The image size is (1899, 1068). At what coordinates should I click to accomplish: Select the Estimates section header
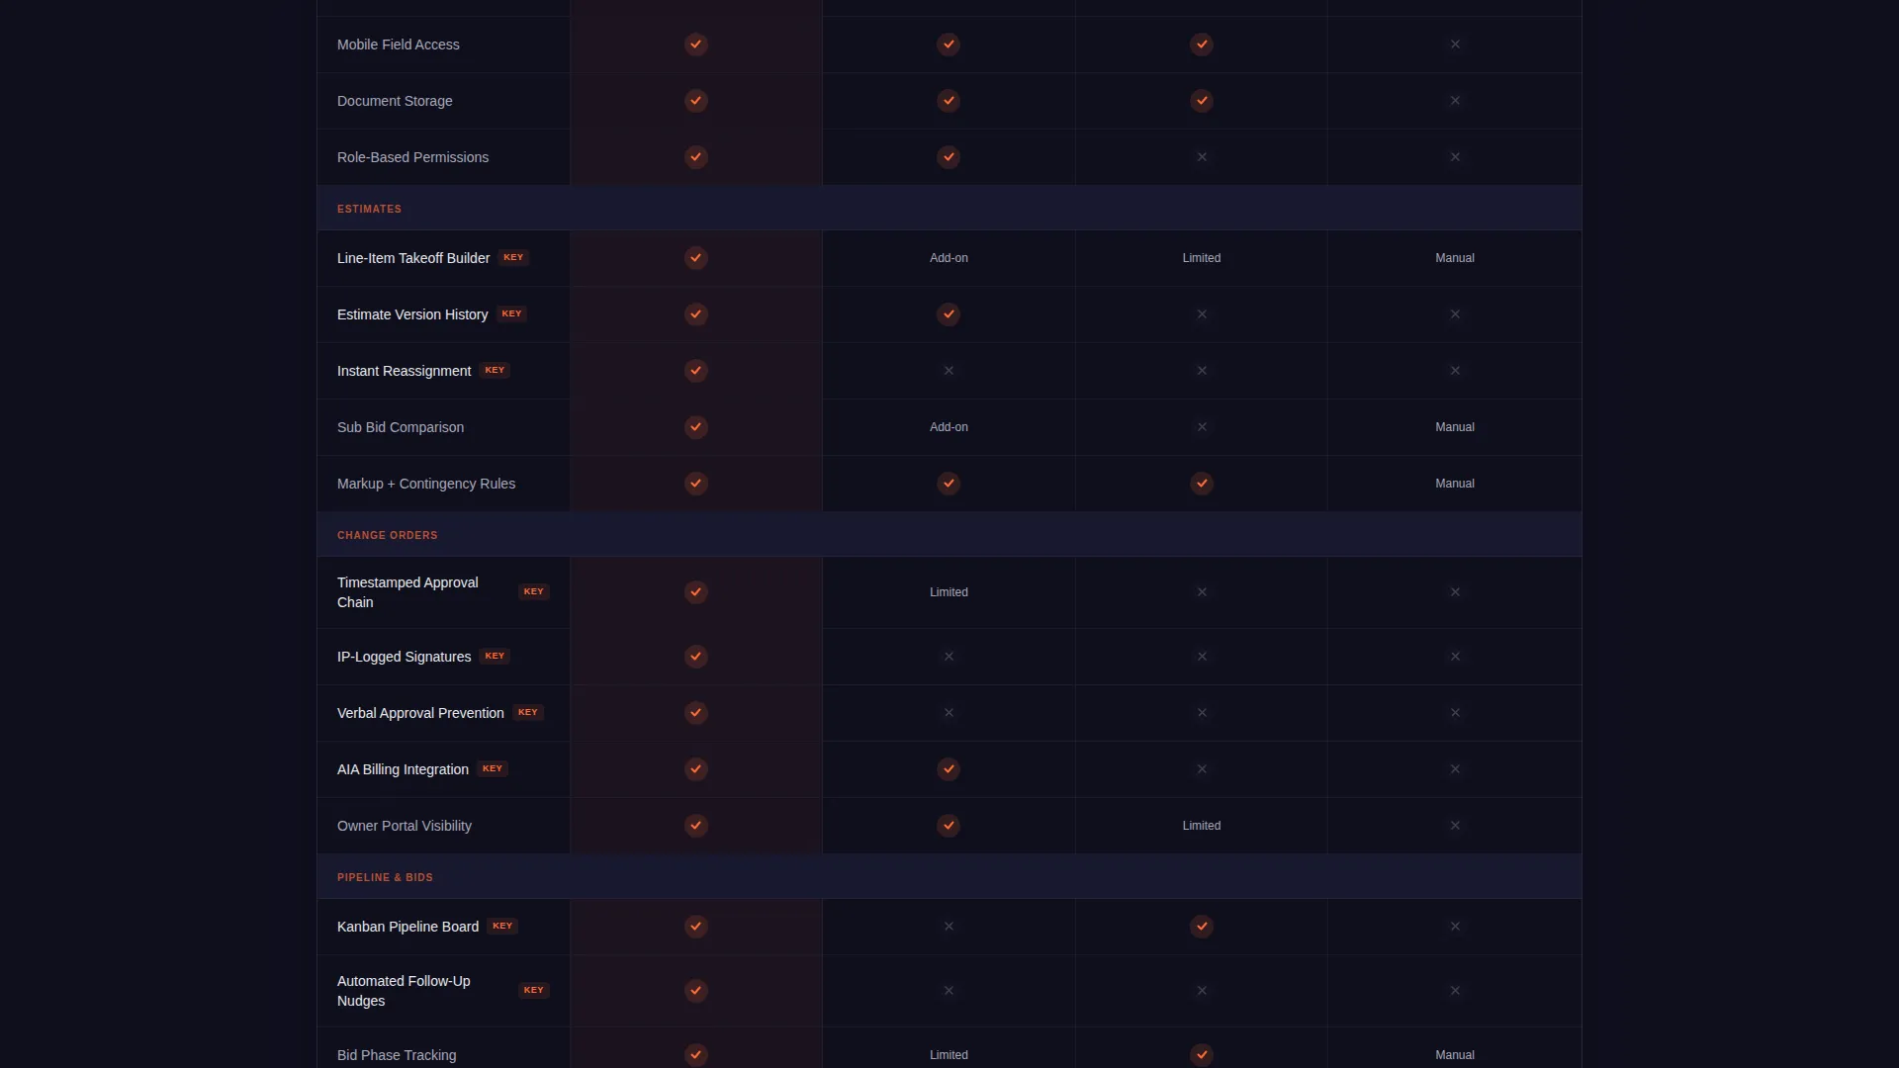point(949,208)
